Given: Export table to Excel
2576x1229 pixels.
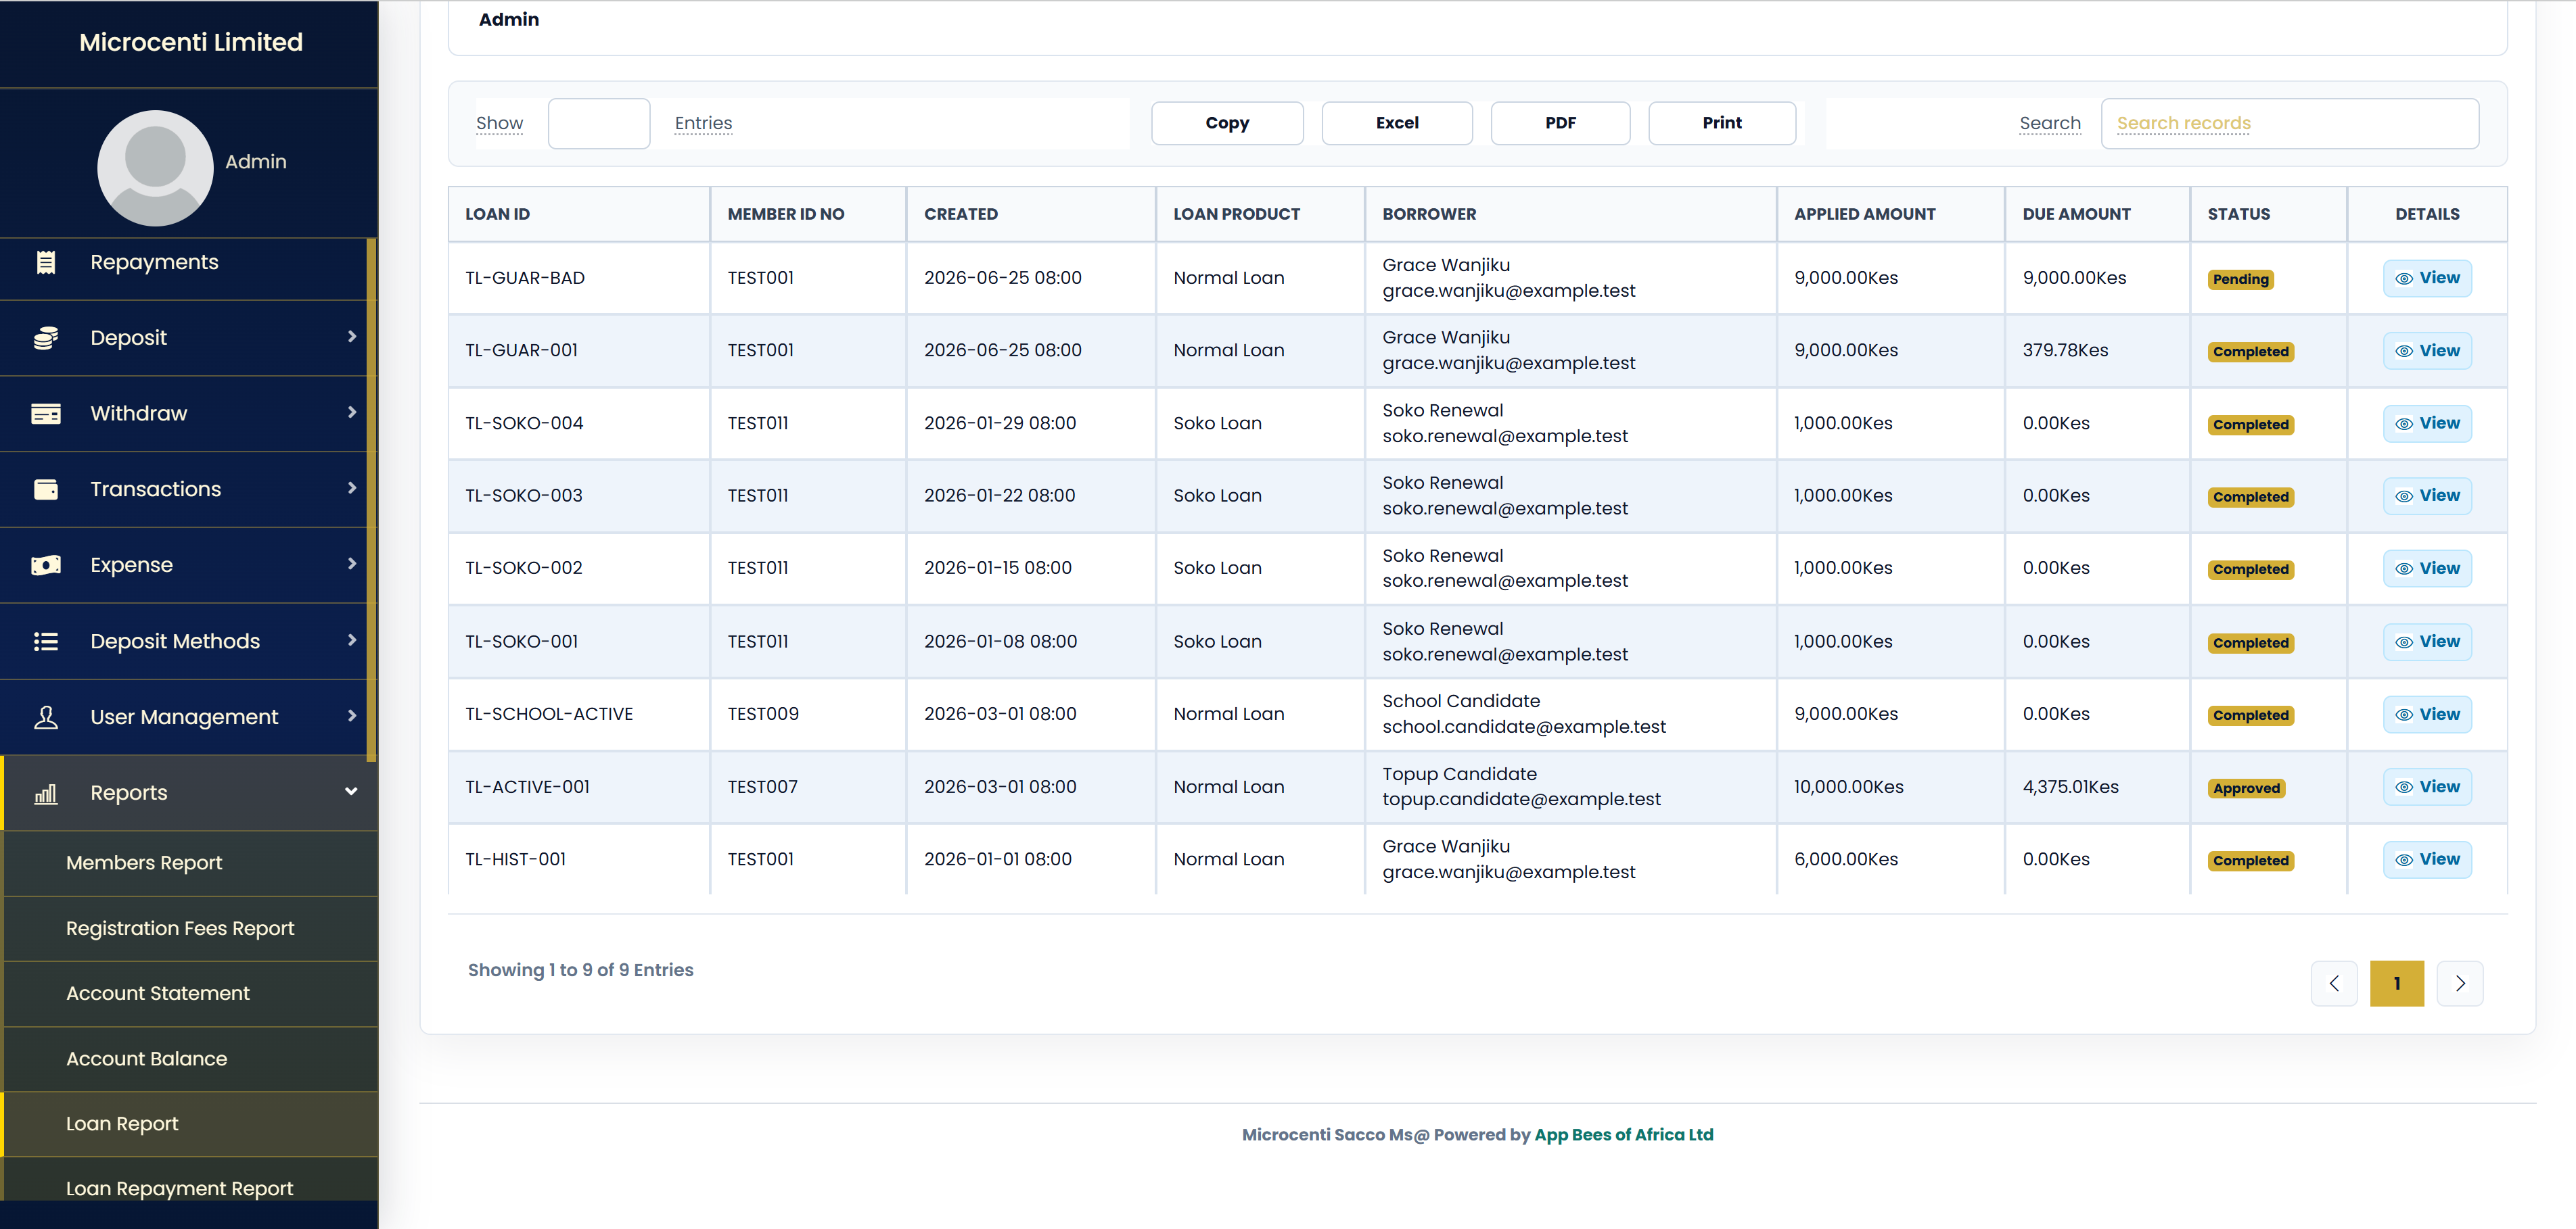Looking at the screenshot, I should tap(1397, 123).
